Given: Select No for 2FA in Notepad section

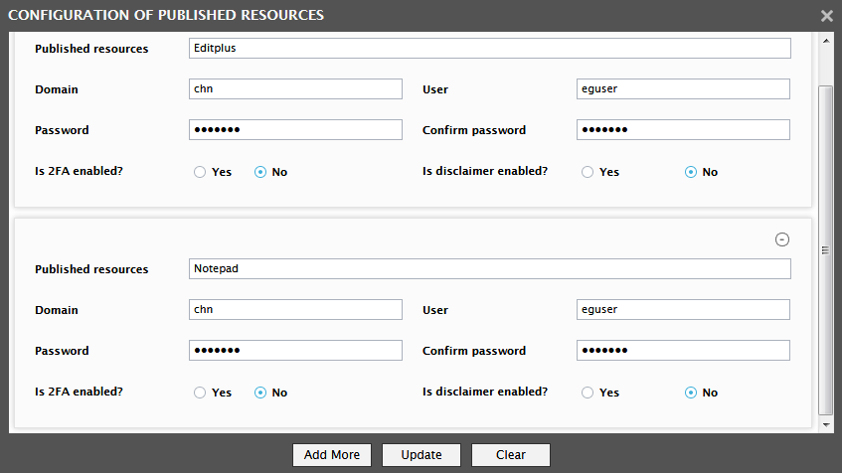Looking at the screenshot, I should click(259, 393).
